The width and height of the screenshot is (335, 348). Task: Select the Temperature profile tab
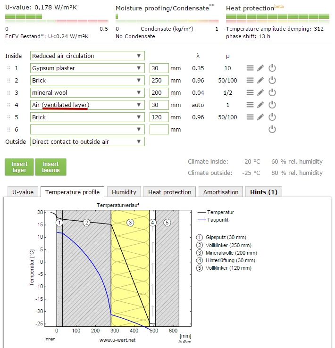[72, 192]
